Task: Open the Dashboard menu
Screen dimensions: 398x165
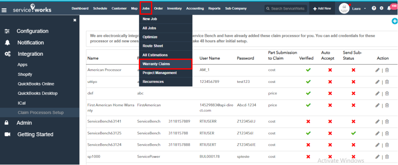Action: point(80,8)
